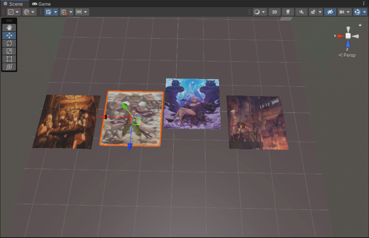
Task: Click the top gray cone on orientation gizmo
Action: 348,29
